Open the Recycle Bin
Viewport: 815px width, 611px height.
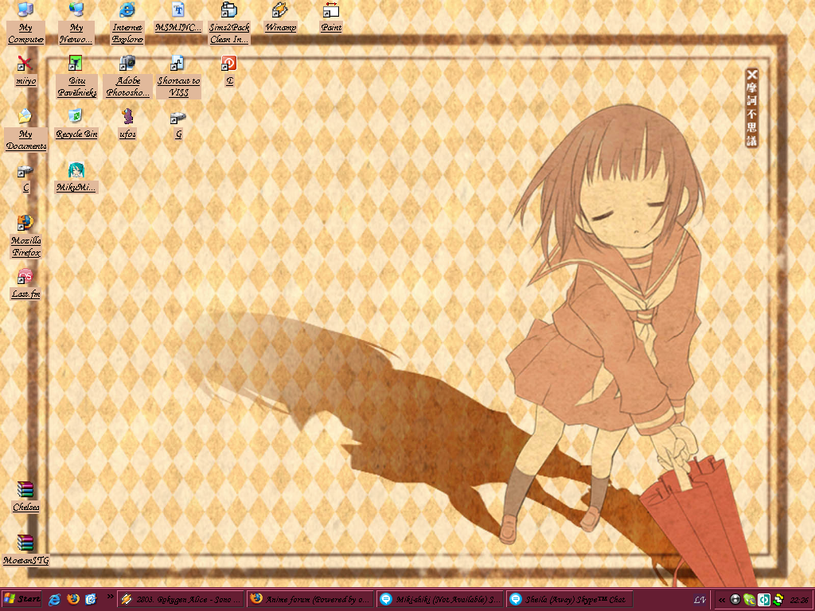point(76,123)
